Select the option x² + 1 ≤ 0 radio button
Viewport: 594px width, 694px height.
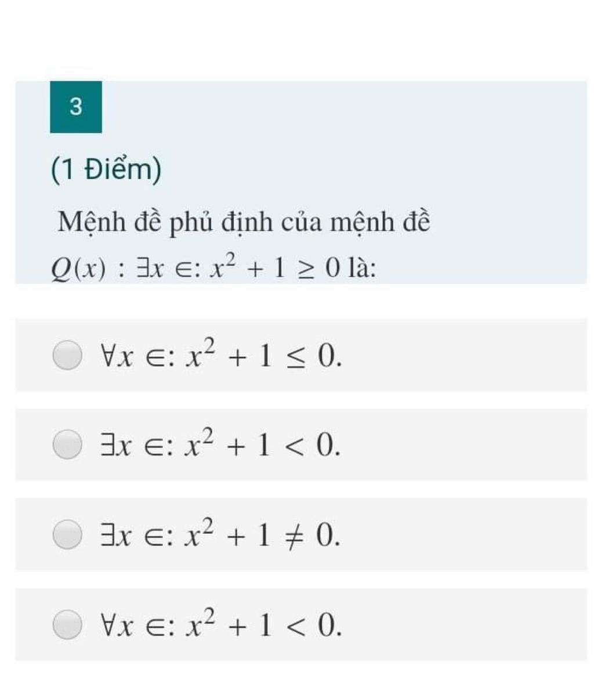67,355
